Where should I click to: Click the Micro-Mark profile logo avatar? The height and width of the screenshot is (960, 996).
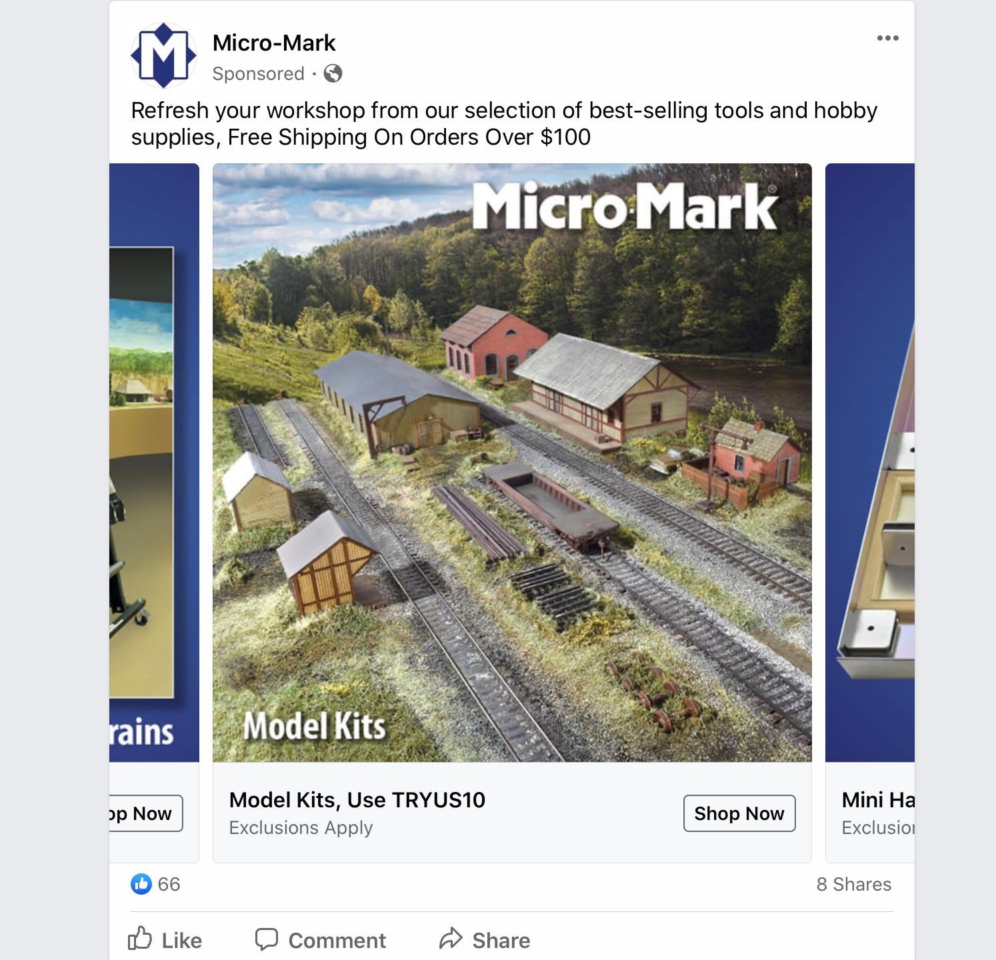pos(163,55)
